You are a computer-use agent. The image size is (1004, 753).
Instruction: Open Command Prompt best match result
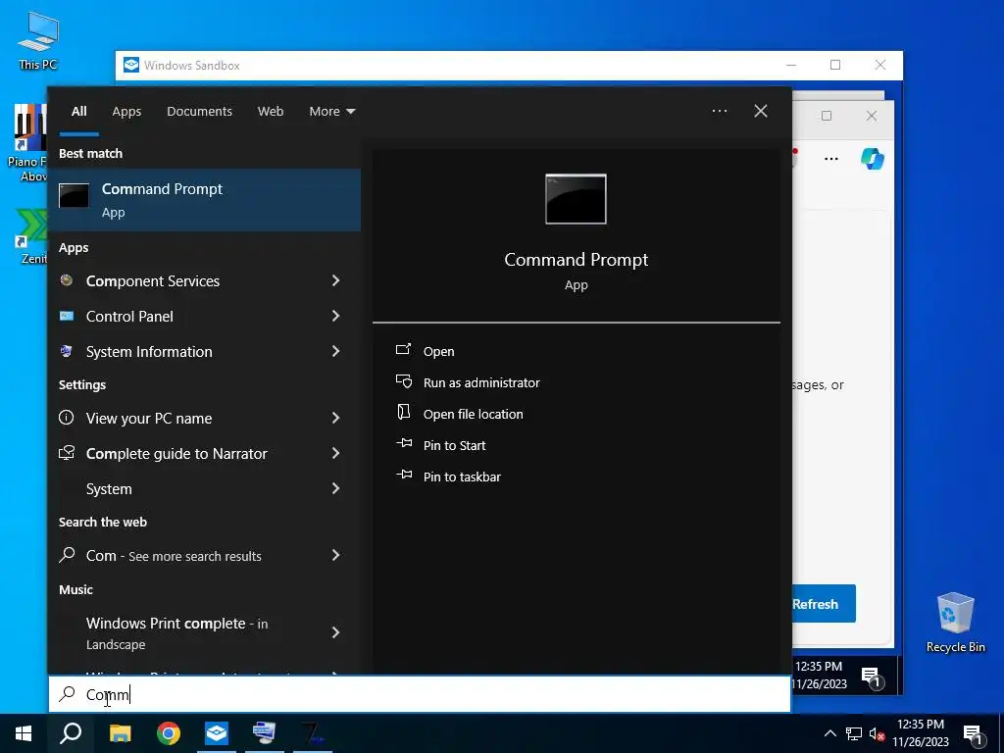(204, 200)
